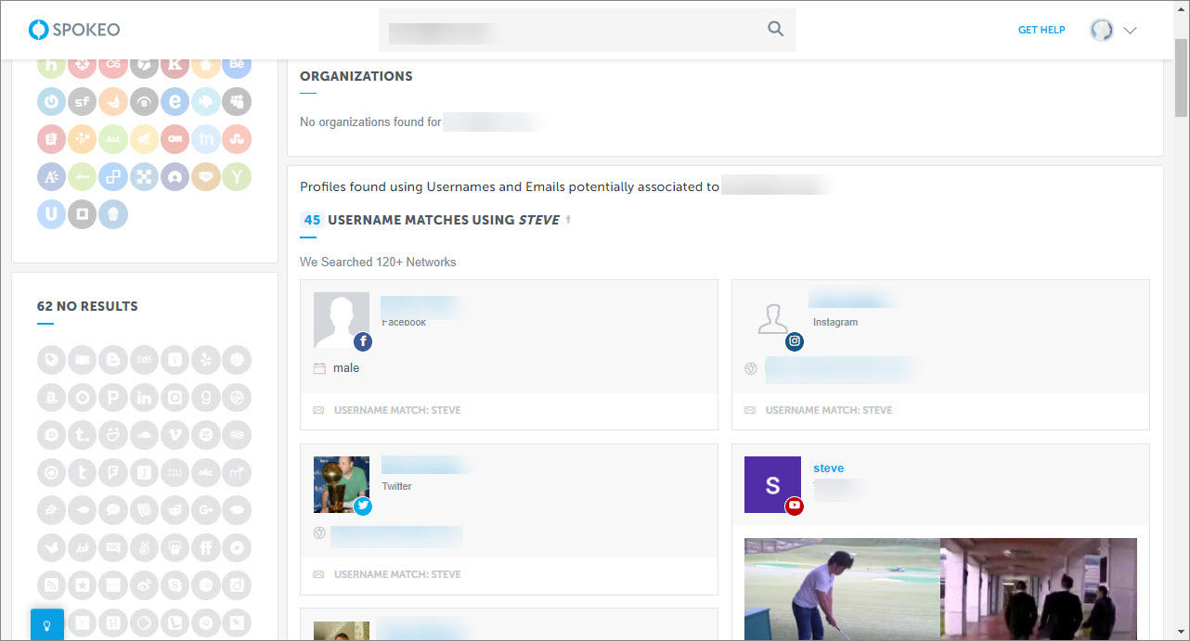Click the Pinterest 'P' icon
This screenshot has height=641, width=1190.
point(113,397)
